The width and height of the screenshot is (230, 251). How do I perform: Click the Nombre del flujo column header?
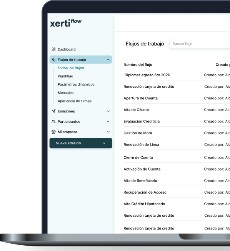138,65
